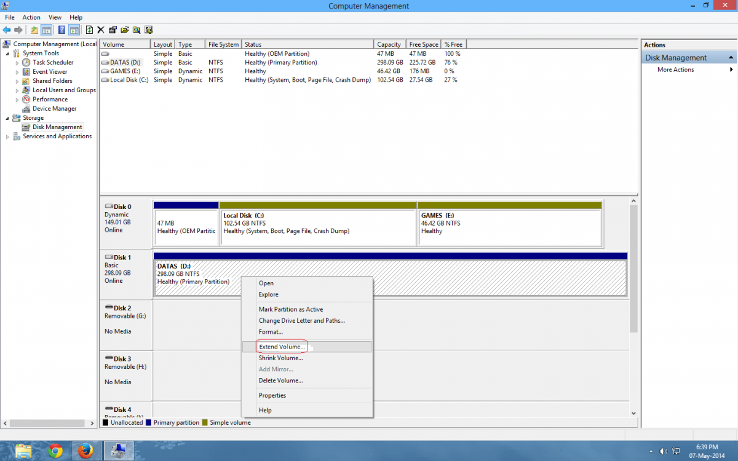This screenshot has height=461, width=738.
Task: Click the Back navigation arrow icon
Action: point(6,30)
